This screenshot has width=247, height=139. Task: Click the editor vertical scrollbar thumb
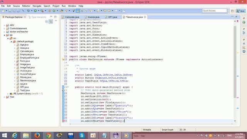pos(235,62)
